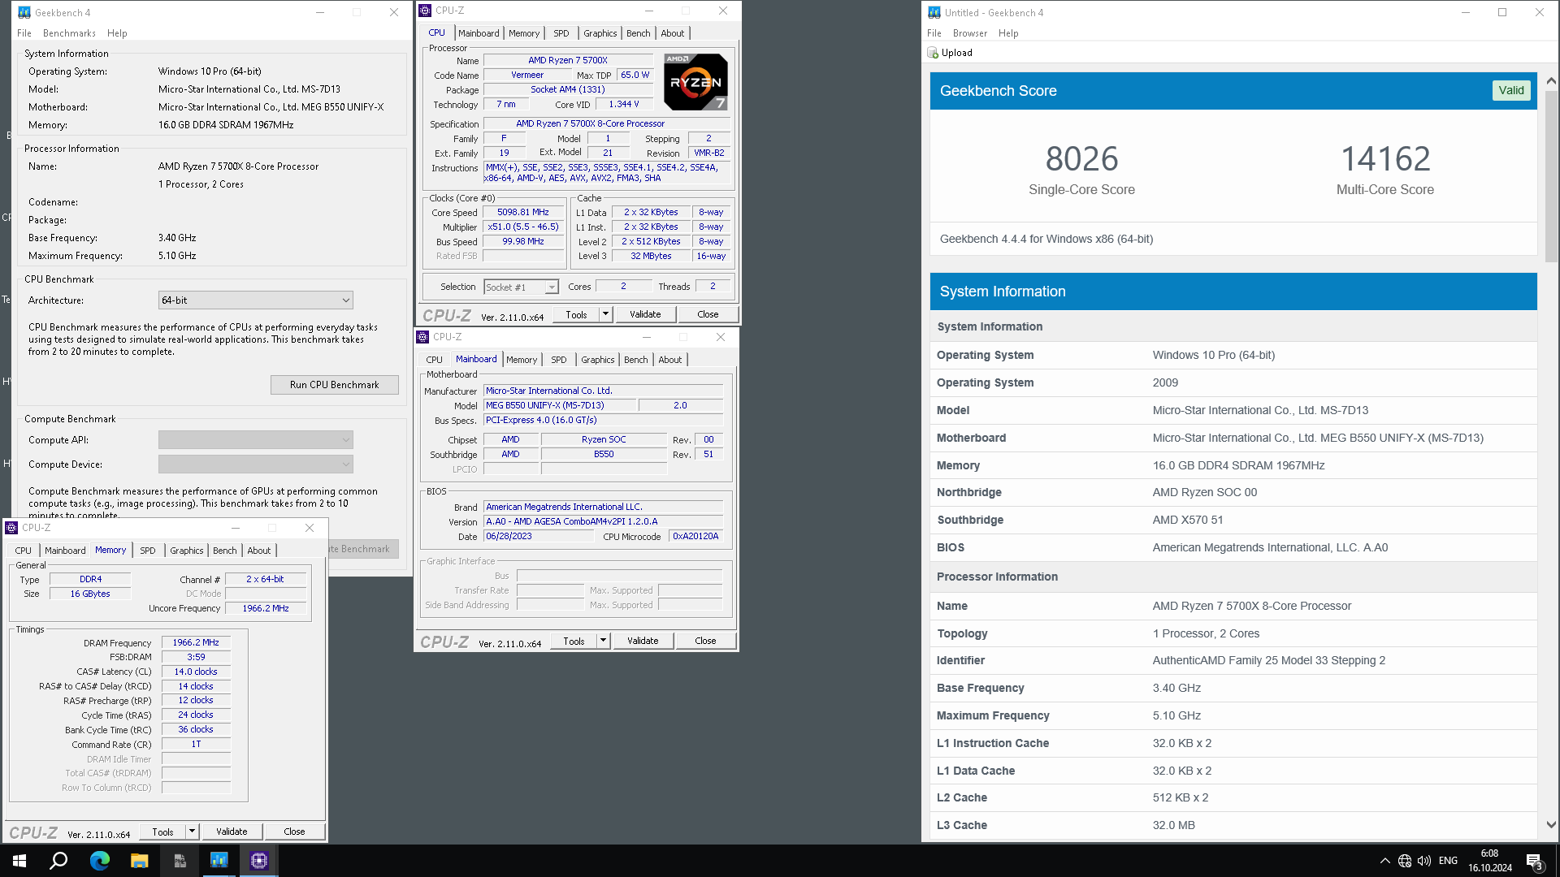Expand Tools arrow in CPU-Z Memory window
This screenshot has height=877, width=1560.
(192, 832)
